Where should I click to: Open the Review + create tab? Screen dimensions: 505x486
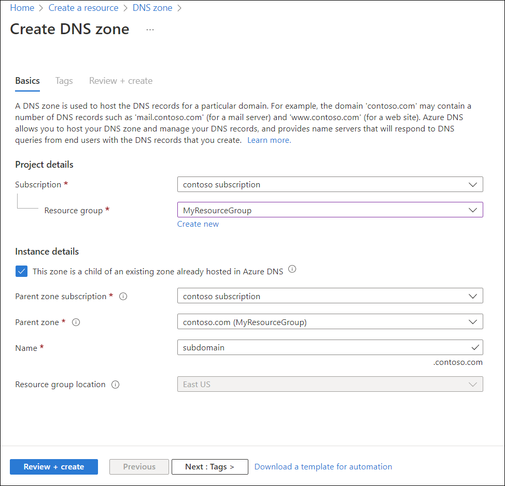[120, 81]
